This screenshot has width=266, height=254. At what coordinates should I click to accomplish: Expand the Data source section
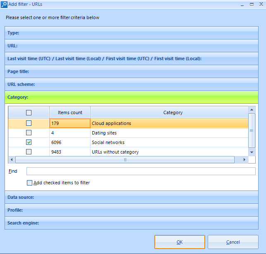pyautogui.click(x=132, y=197)
